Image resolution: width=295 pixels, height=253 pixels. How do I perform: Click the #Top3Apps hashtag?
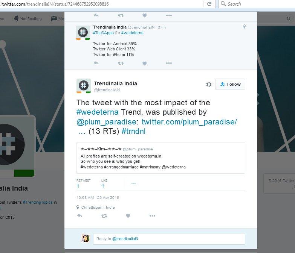(103, 33)
